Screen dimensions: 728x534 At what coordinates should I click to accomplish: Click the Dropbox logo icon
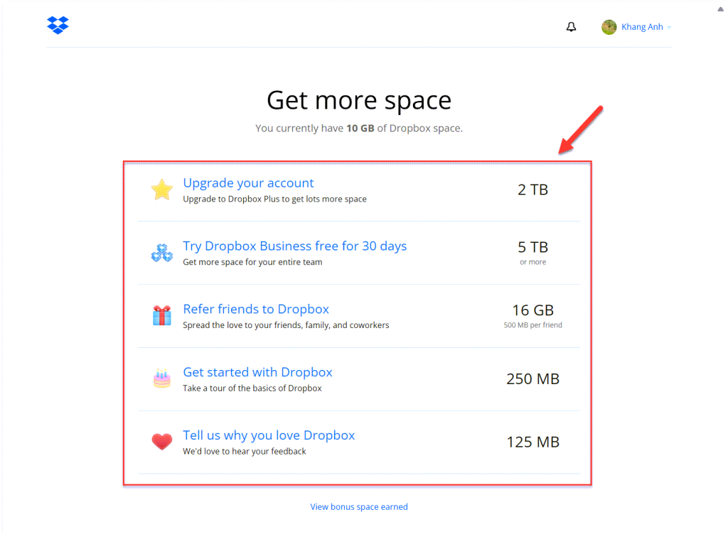(58, 25)
